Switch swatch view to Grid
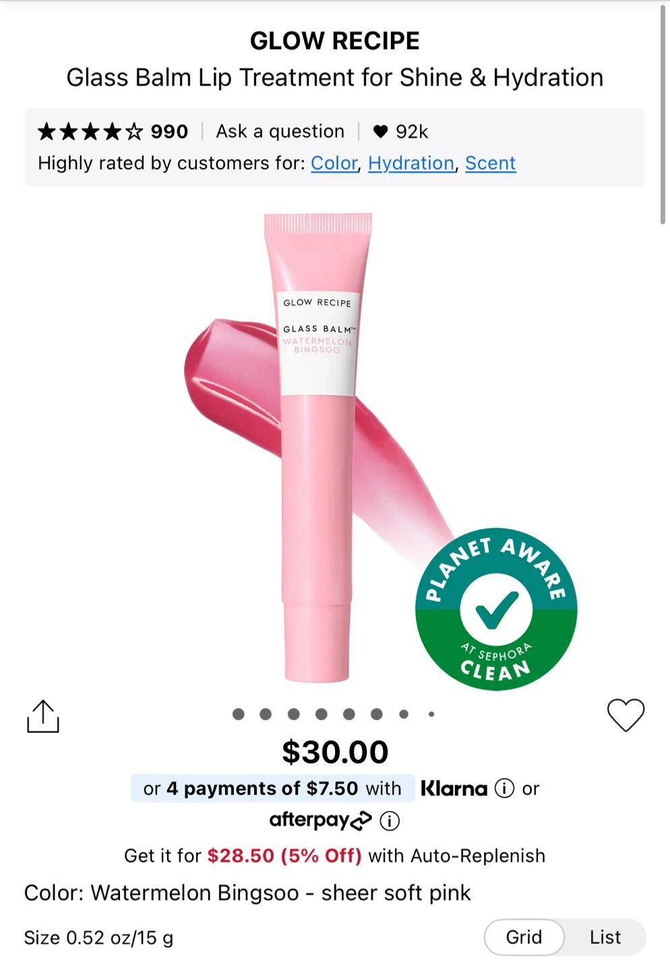The width and height of the screenshot is (670, 971). click(x=524, y=937)
